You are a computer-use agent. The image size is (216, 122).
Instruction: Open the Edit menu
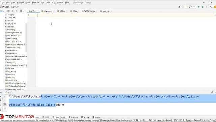point(8,3)
